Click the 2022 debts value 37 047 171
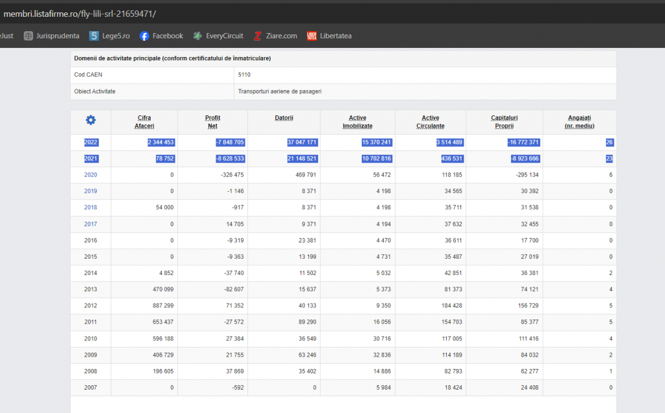 pyautogui.click(x=302, y=143)
